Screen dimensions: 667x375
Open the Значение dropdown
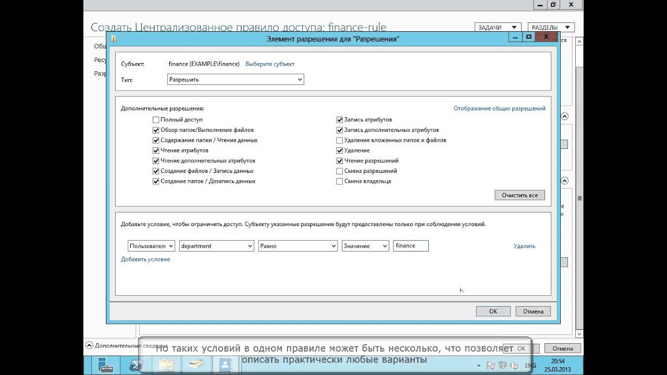click(x=365, y=246)
